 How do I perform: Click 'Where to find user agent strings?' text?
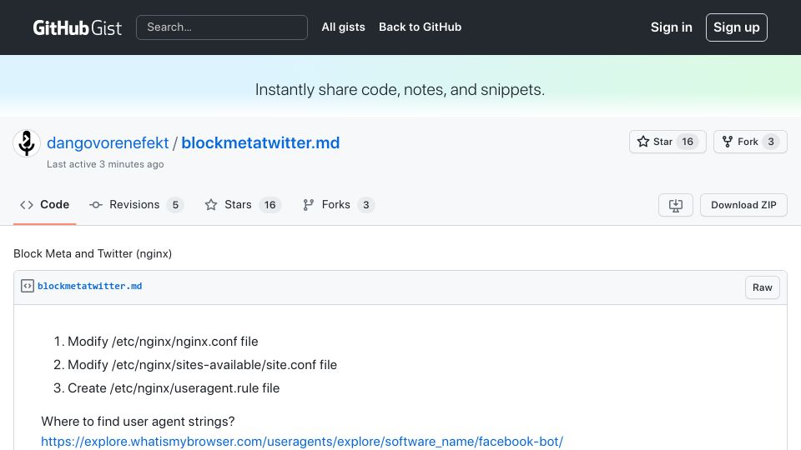[x=138, y=422]
